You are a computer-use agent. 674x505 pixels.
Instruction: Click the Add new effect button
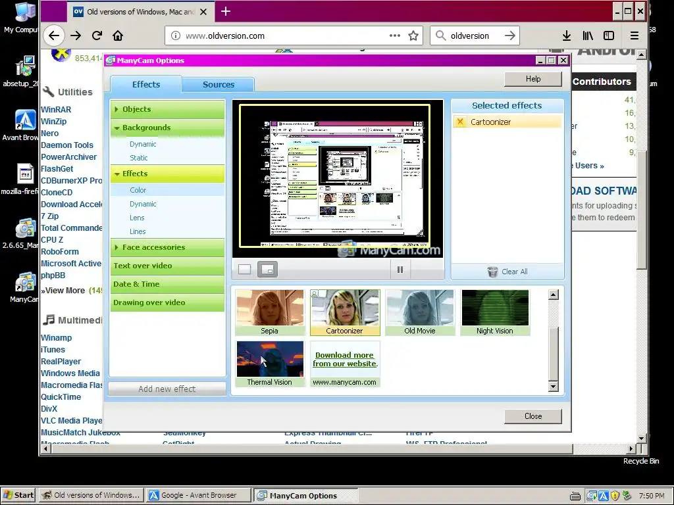click(167, 389)
